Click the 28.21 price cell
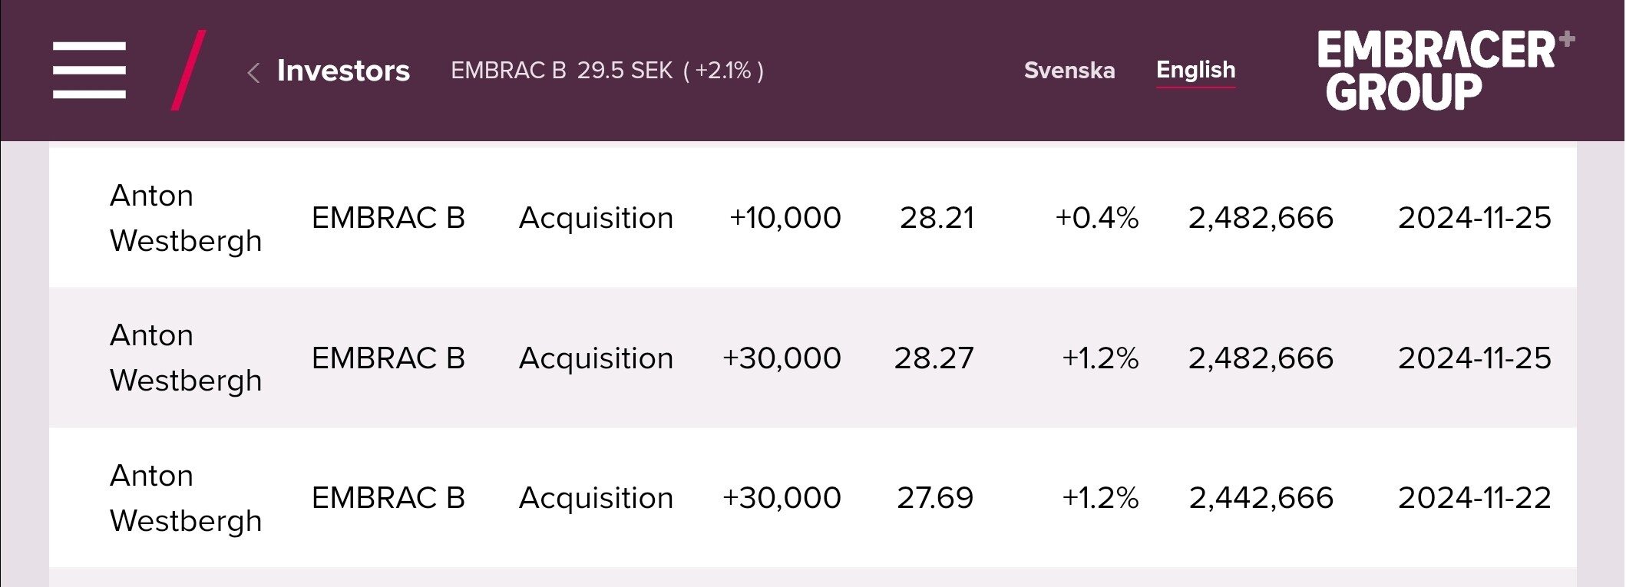The width and height of the screenshot is (1626, 587). (x=937, y=218)
